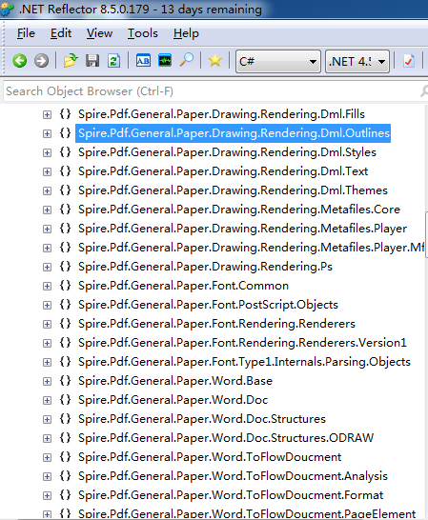Screen dimensions: 428x520
Task: Click the green Back navigation arrow
Action: (20, 61)
